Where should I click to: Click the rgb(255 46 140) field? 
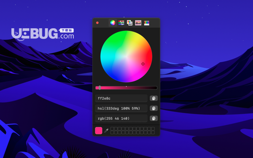pos(121,118)
